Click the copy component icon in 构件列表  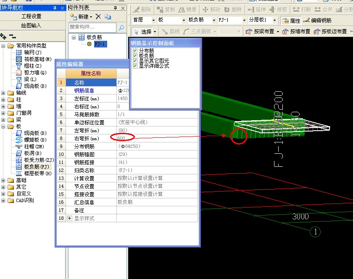coord(108,16)
